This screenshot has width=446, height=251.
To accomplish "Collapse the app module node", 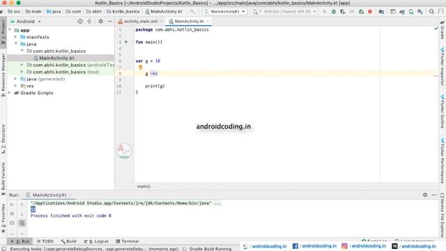I will pyautogui.click(x=10, y=30).
